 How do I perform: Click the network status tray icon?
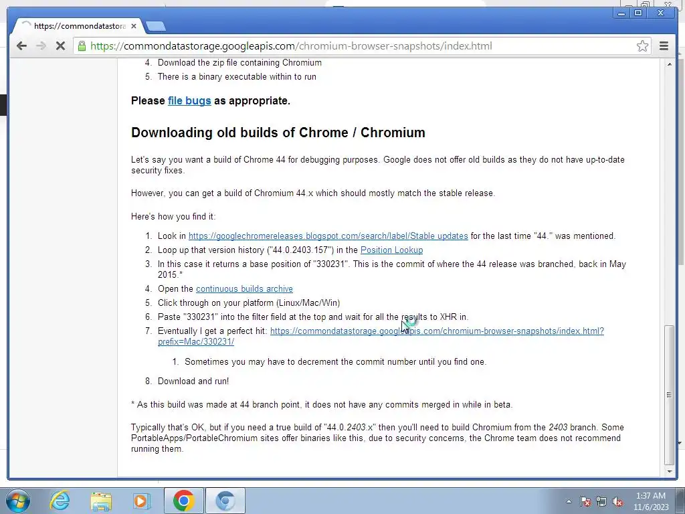[x=601, y=501]
